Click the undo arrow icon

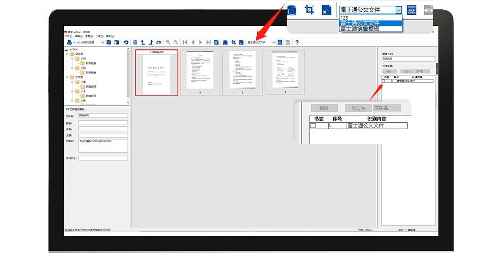[126, 42]
